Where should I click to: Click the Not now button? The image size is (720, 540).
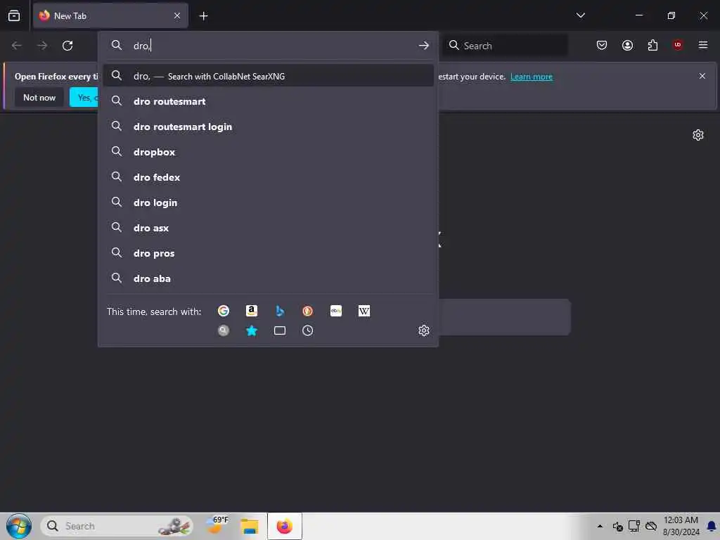39,97
